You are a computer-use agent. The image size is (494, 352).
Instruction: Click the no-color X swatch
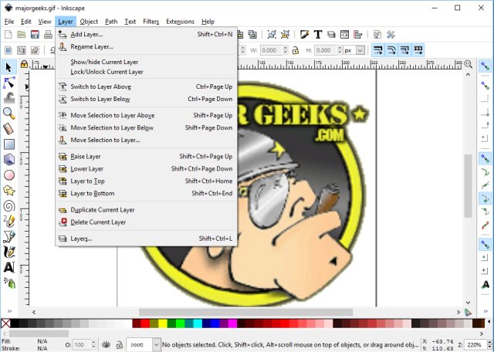[x=5, y=323]
